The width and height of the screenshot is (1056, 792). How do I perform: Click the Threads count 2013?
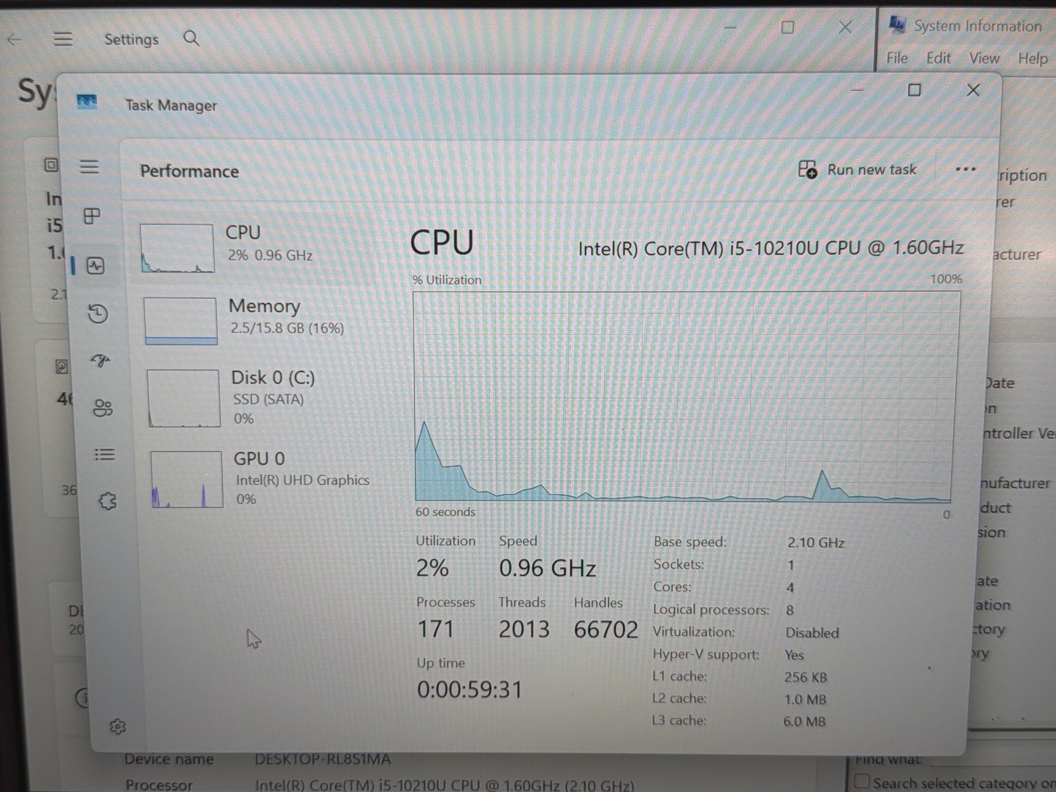[x=523, y=629]
